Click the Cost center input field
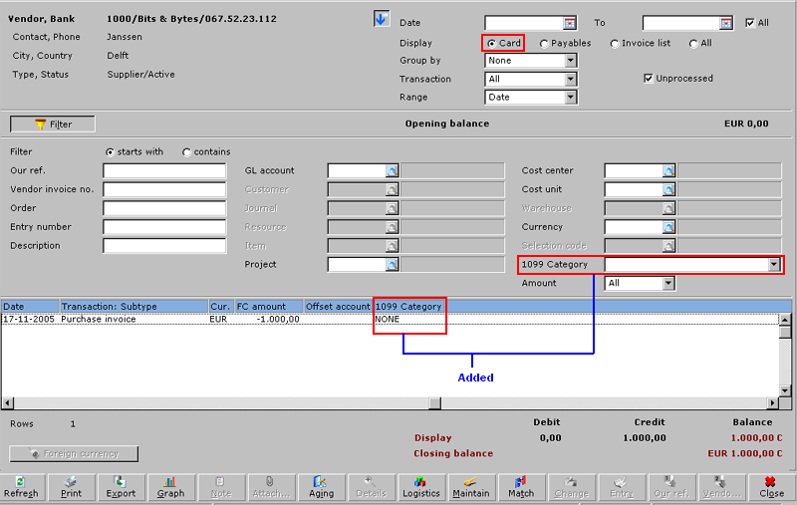Screen dimensions: 797x505 click(634, 171)
